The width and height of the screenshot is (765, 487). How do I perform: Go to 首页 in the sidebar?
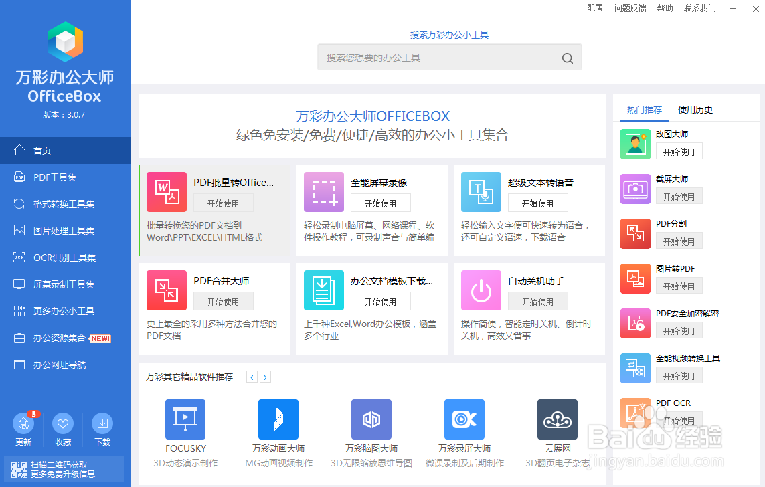(66, 150)
